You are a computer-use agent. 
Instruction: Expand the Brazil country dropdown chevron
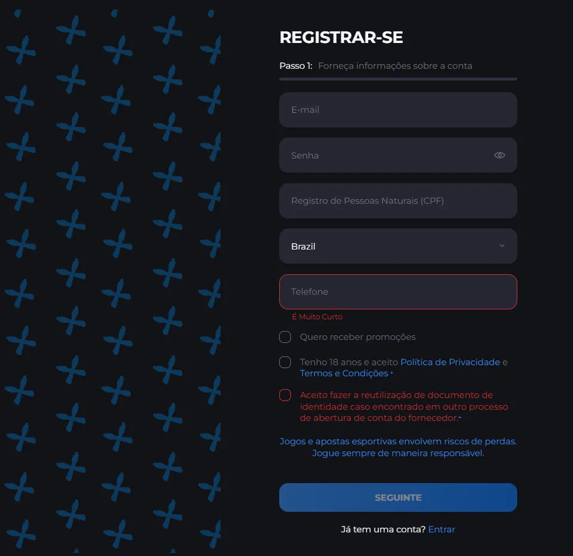point(502,245)
